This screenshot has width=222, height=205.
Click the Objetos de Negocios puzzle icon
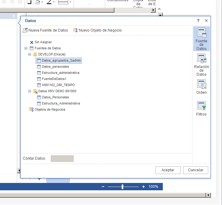pos(32,109)
